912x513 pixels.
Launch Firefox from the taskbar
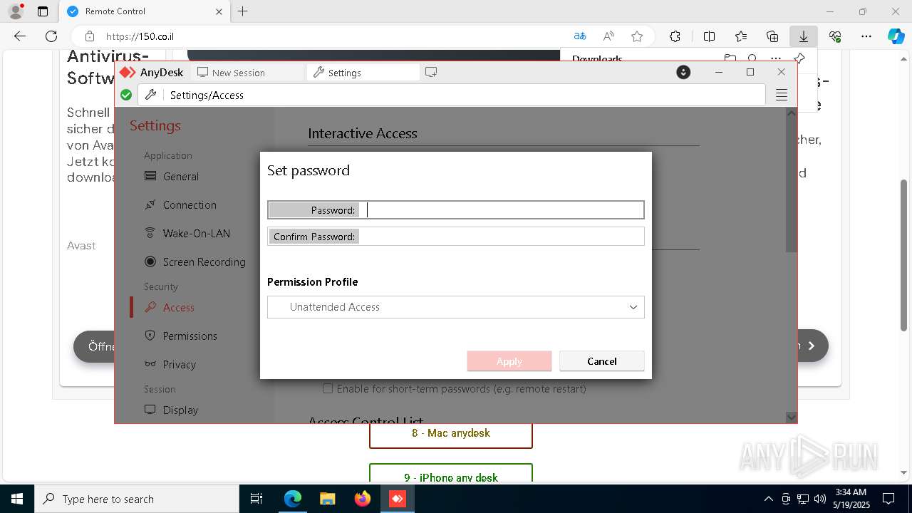click(x=362, y=499)
